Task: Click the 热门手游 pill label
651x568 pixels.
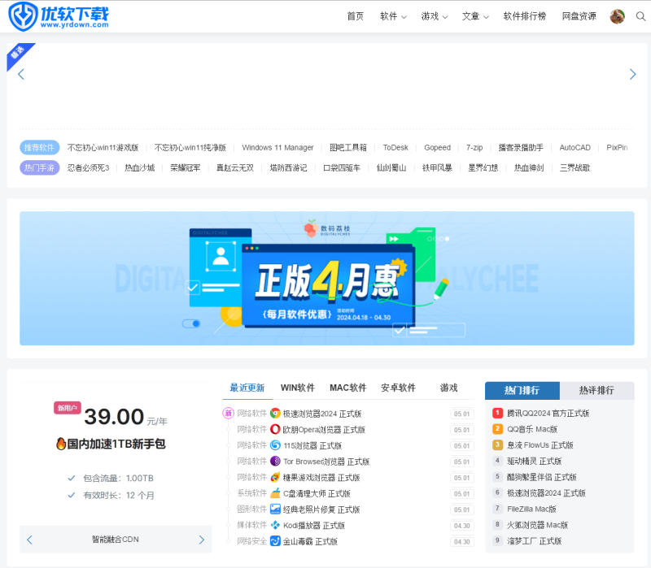Action: (x=39, y=168)
